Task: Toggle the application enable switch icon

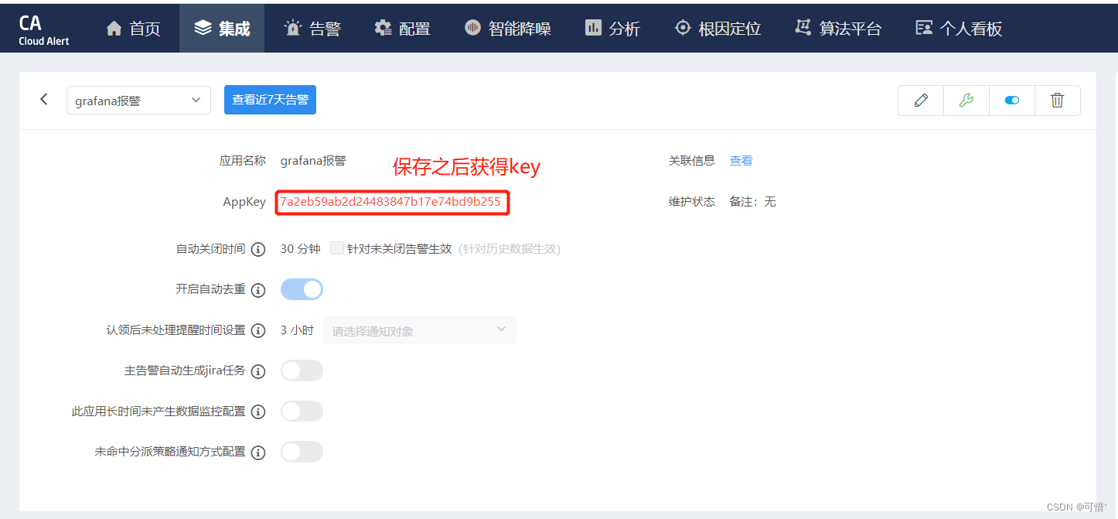Action: (1011, 101)
